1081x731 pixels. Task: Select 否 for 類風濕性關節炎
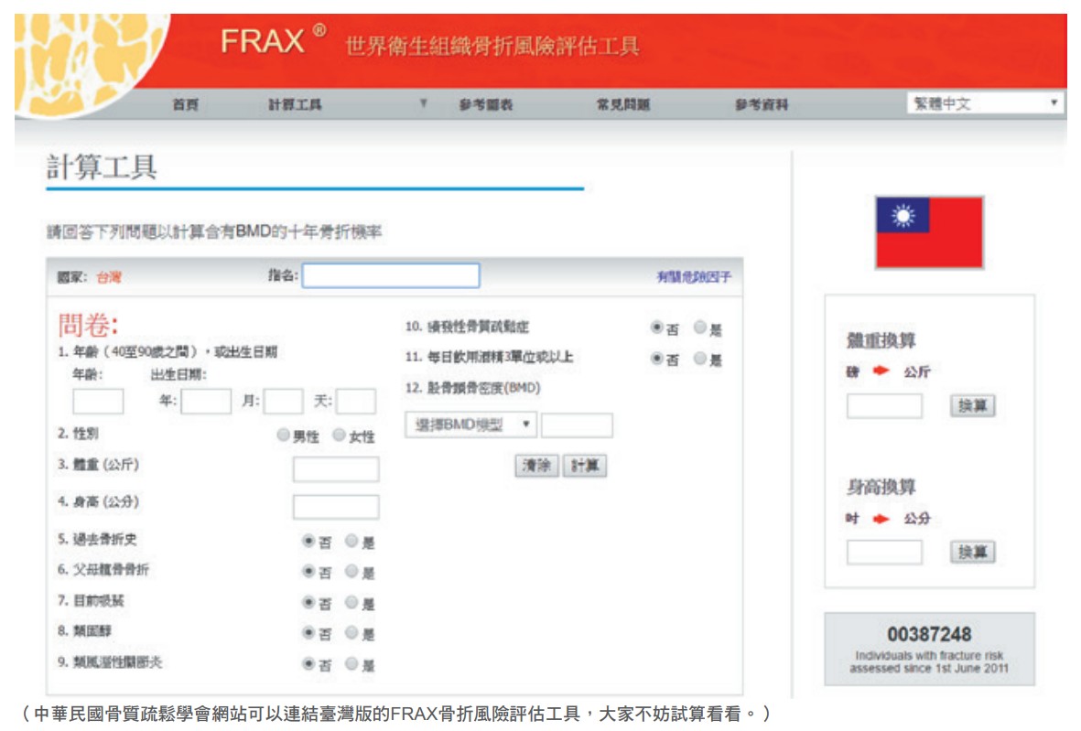click(x=308, y=663)
